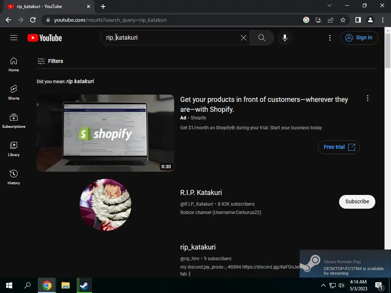Open the Shopify ad three-dot options menu
The height and width of the screenshot is (293, 391).
coord(368,98)
